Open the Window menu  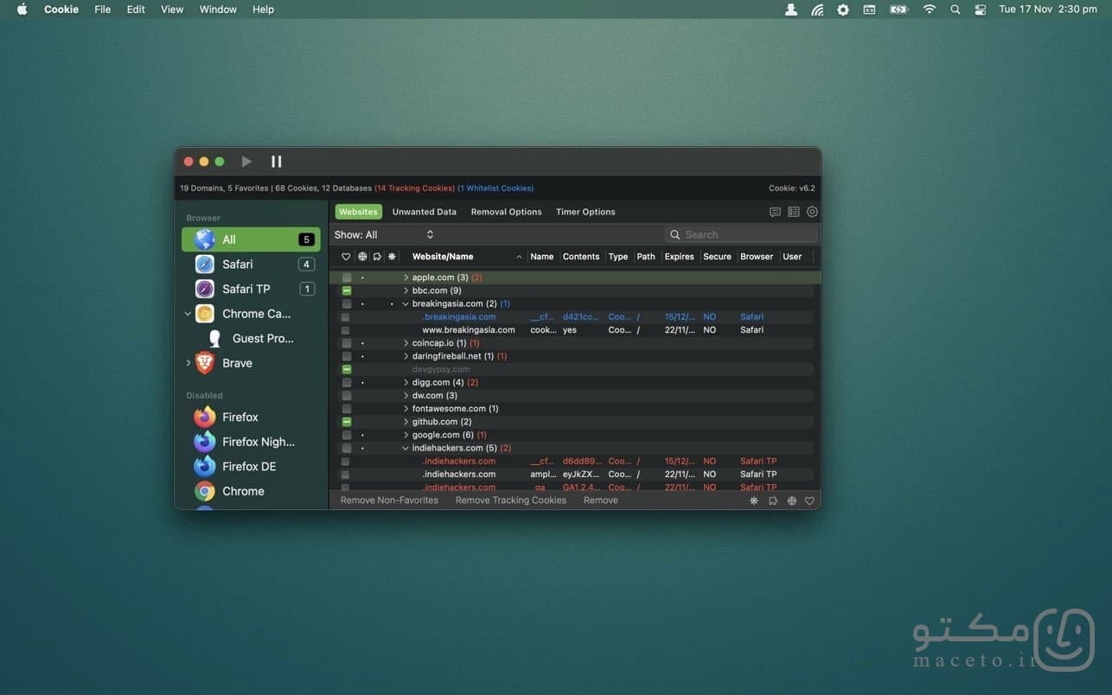218,10
